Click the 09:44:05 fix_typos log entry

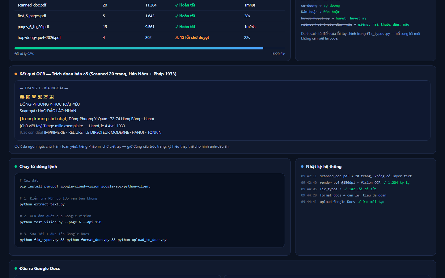click(x=339, y=189)
